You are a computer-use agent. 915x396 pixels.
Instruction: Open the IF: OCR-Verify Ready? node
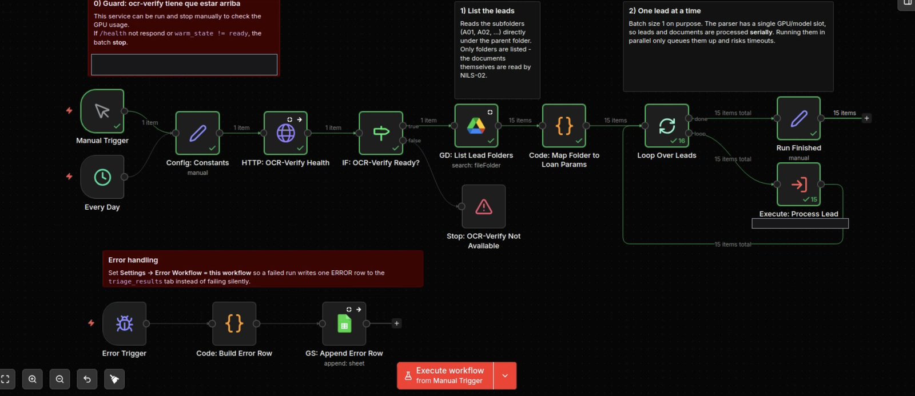[x=381, y=133]
